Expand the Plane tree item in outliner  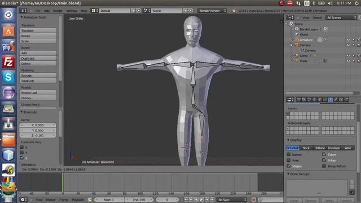pos(292,61)
